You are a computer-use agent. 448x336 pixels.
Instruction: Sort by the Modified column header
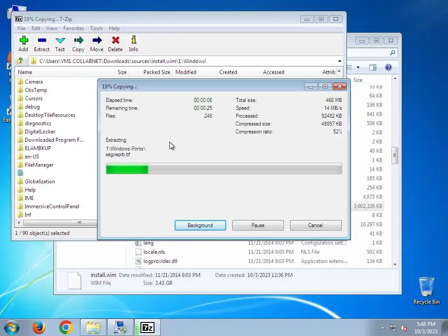[194, 72]
